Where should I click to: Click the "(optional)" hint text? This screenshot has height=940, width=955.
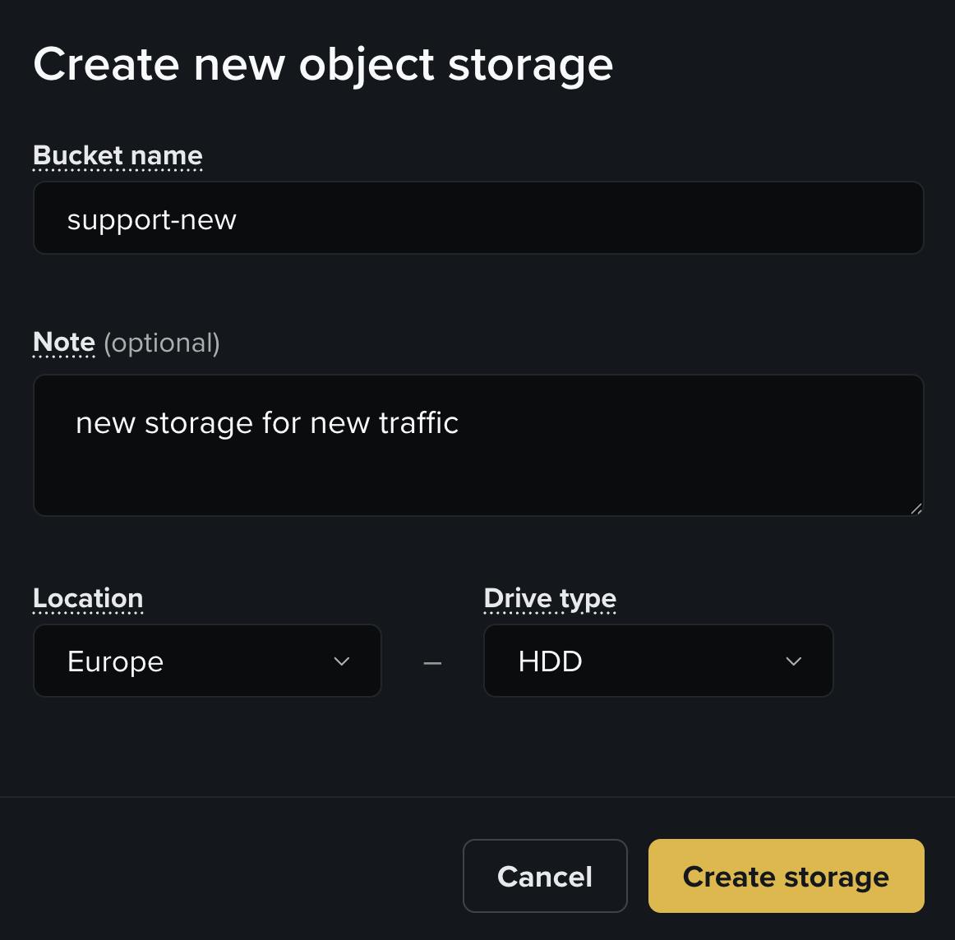(162, 343)
